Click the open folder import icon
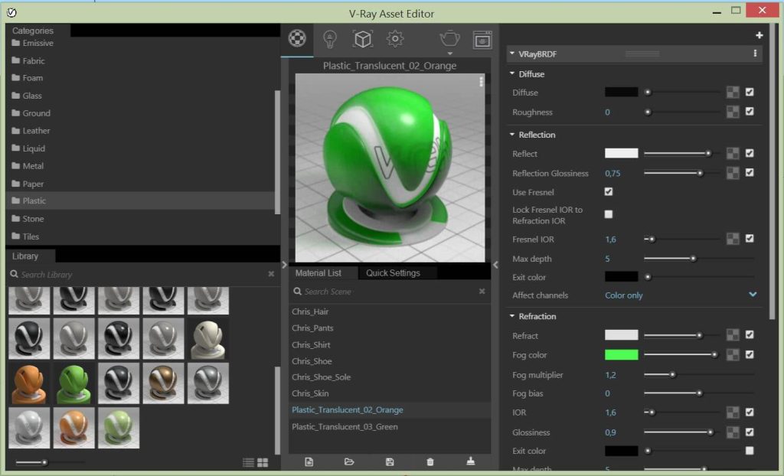 pyautogui.click(x=349, y=461)
